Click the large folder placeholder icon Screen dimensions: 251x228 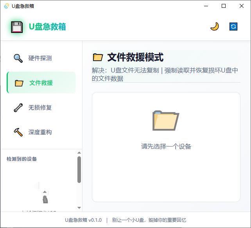pyautogui.click(x=166, y=121)
